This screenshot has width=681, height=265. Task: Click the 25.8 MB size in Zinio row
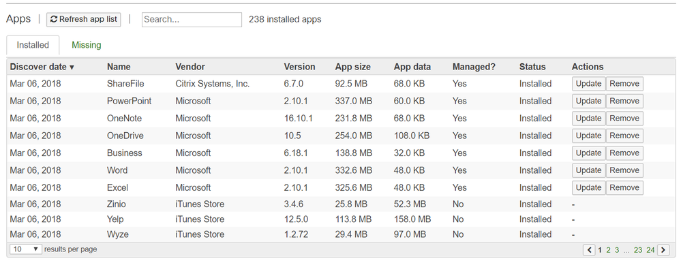[x=351, y=204]
